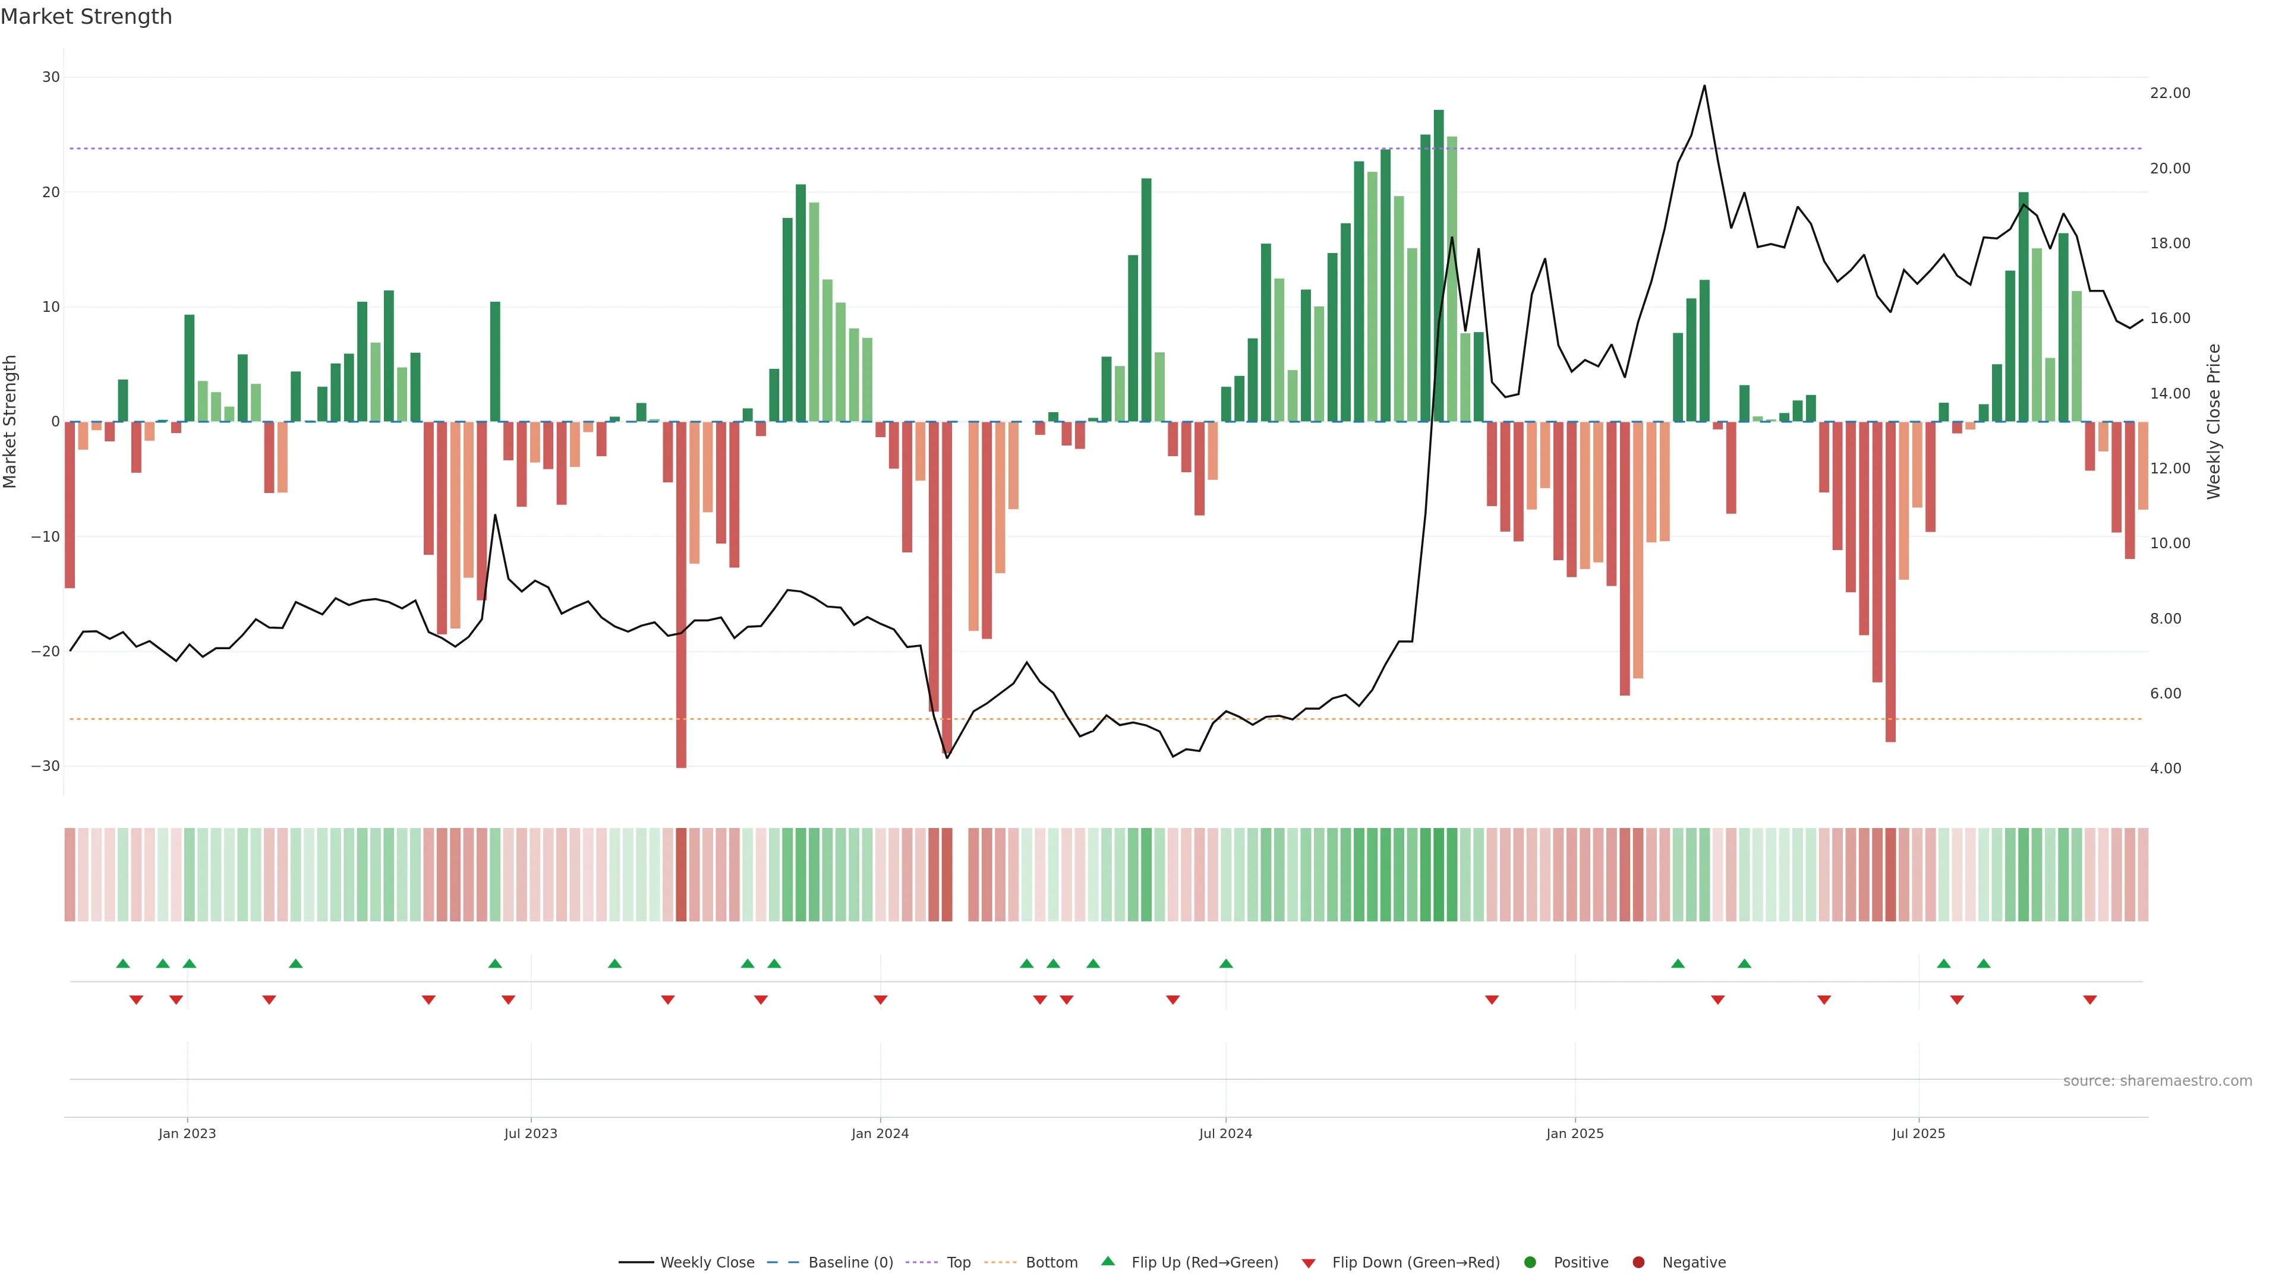This screenshot has height=1283, width=2282.
Task: Click the Jan 2024 x-axis label
Action: pyautogui.click(x=880, y=1133)
